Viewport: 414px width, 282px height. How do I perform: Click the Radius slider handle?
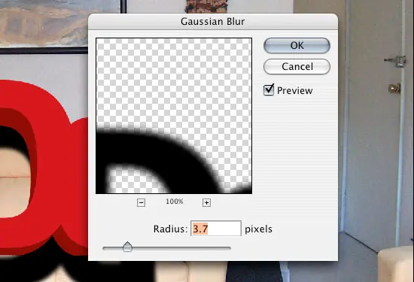click(127, 247)
